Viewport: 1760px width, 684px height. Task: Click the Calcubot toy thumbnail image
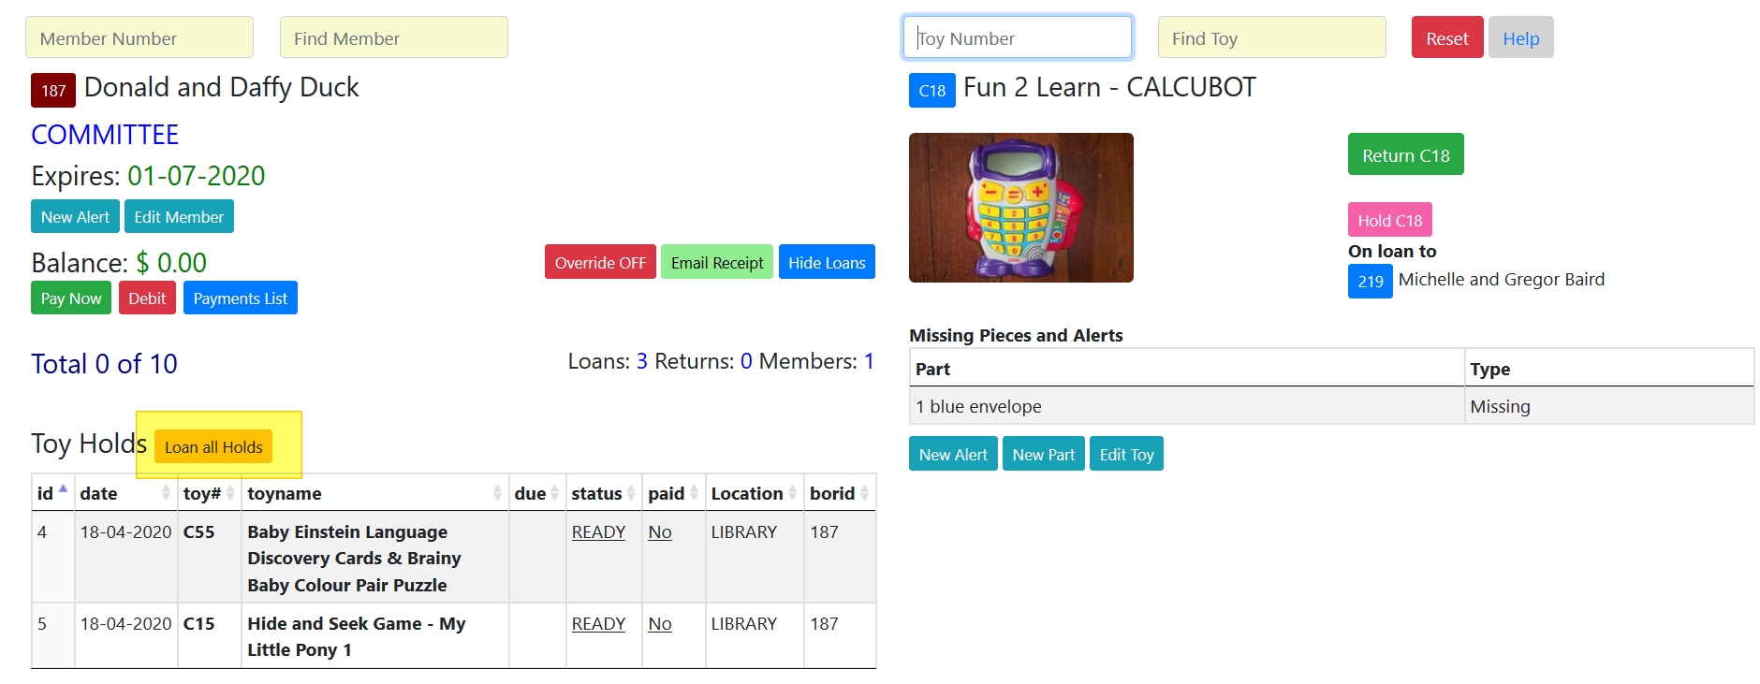tap(1020, 208)
